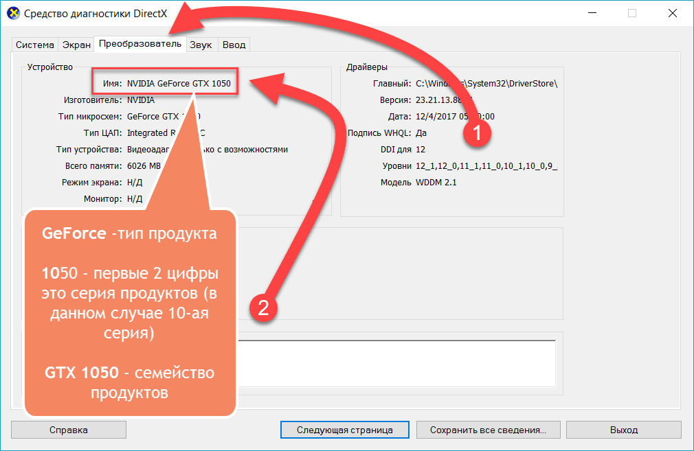Click driver version value 23.21.13

(x=443, y=100)
